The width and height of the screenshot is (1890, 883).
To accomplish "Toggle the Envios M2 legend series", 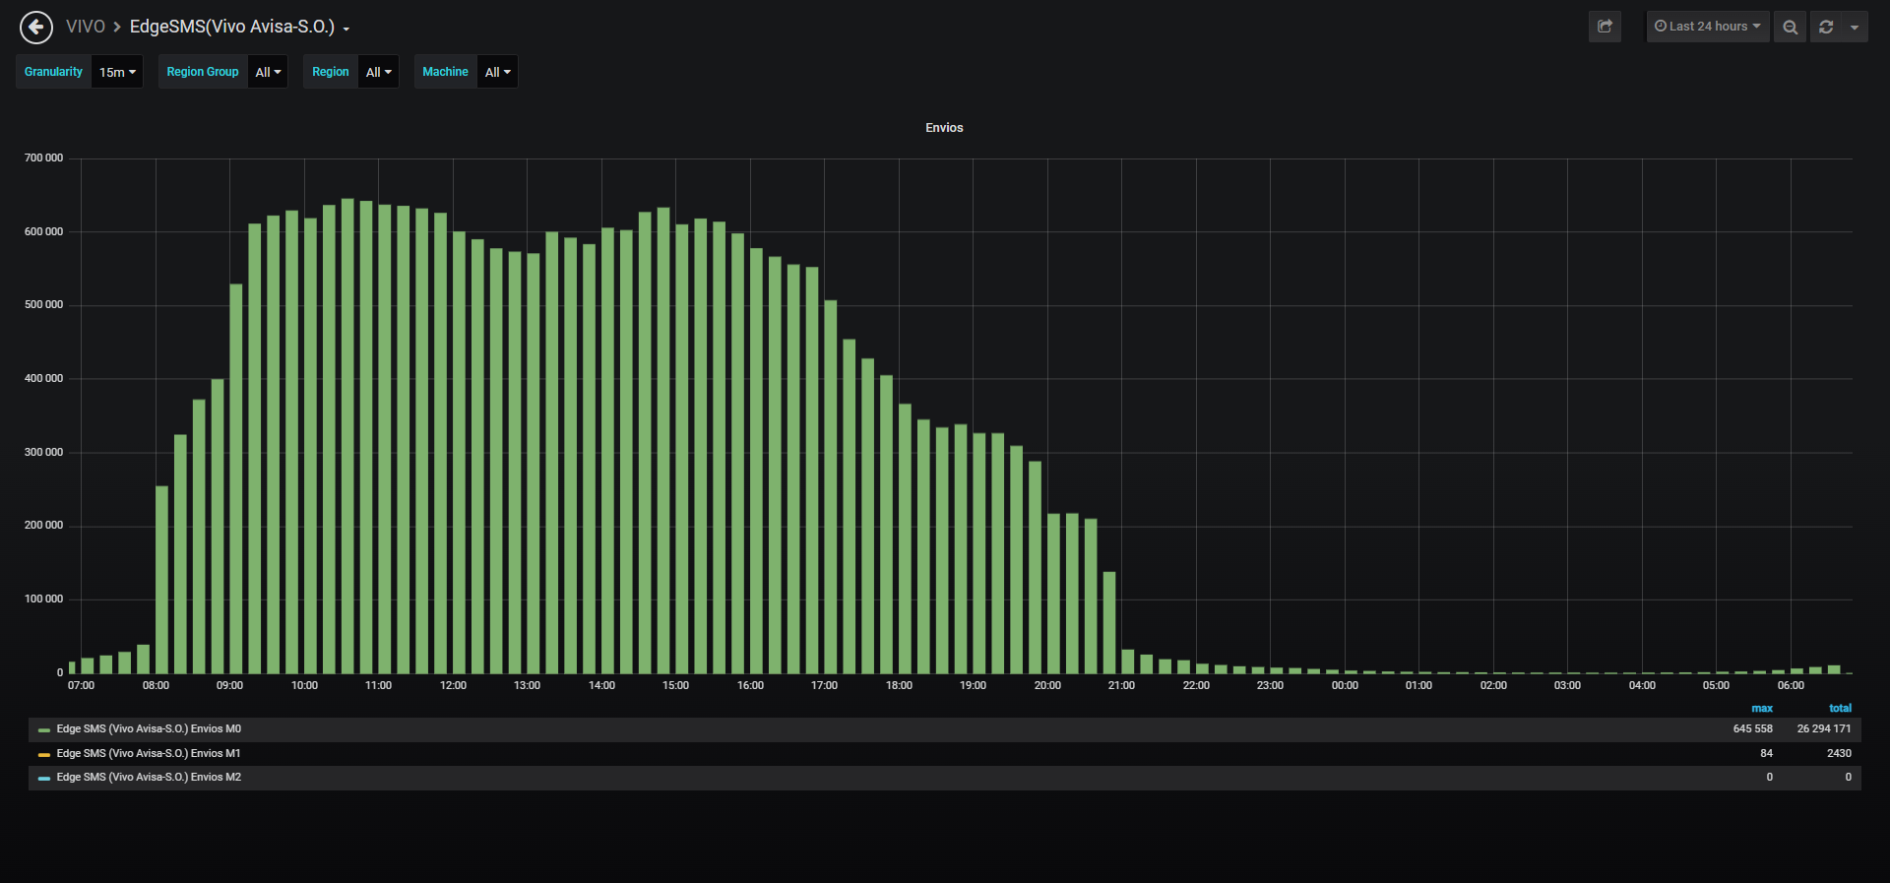I will click(x=149, y=778).
